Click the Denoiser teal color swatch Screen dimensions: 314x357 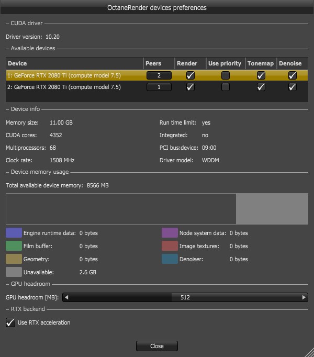(170, 259)
